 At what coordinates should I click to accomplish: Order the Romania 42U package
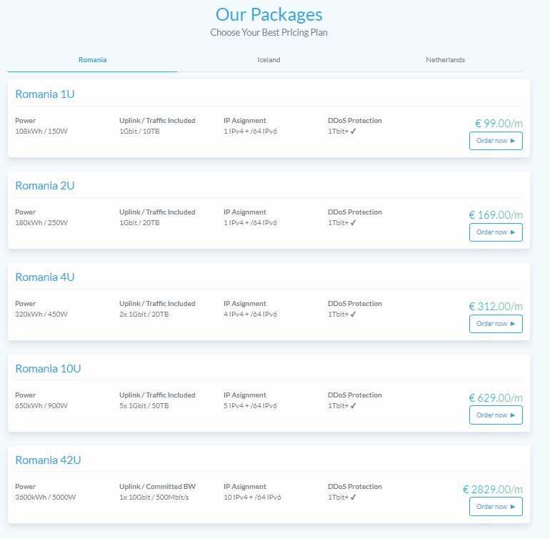pyautogui.click(x=496, y=507)
